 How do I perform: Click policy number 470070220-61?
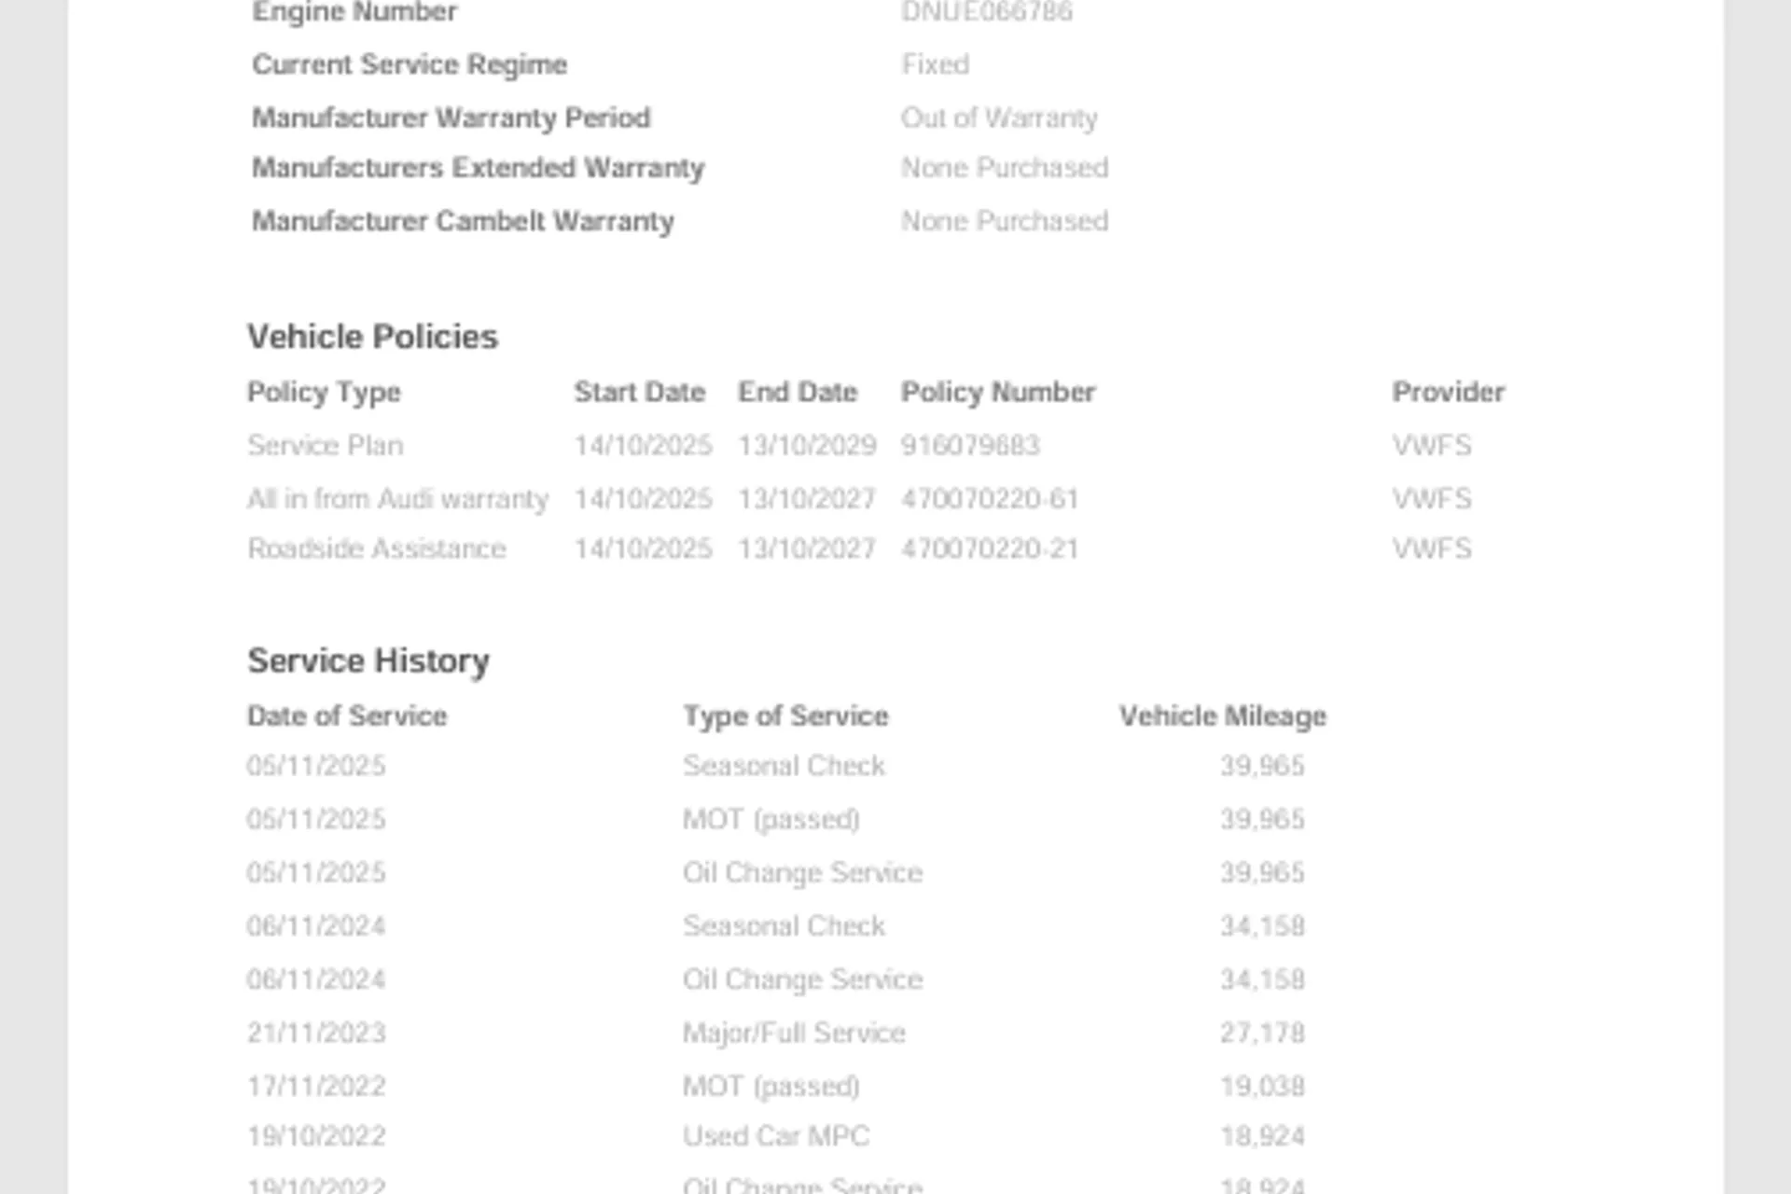(990, 499)
